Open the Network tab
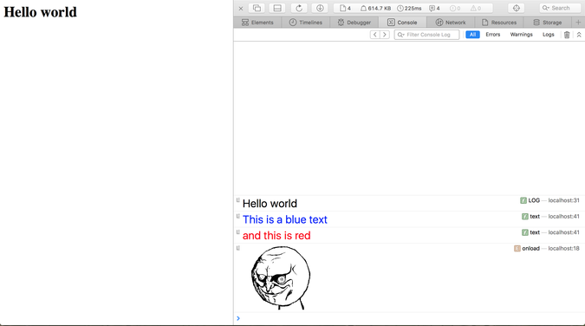The width and height of the screenshot is (585, 326). tap(451, 23)
